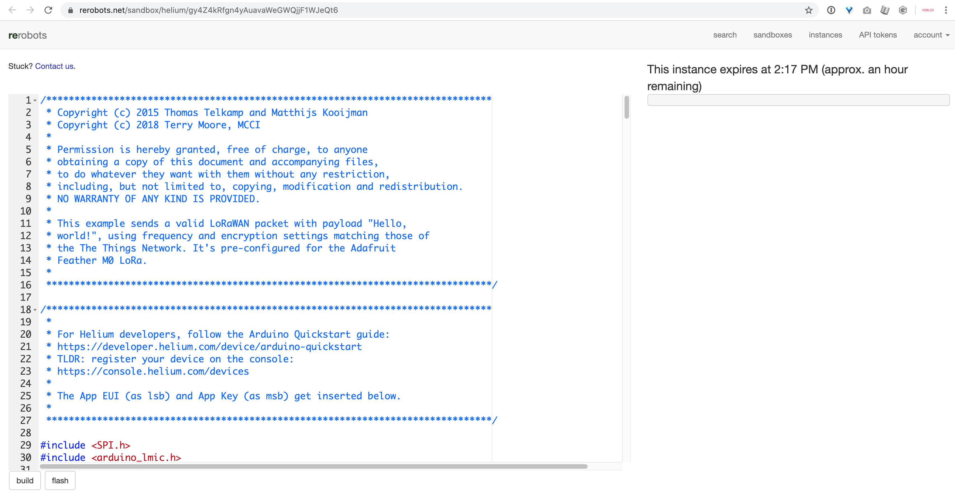Follow the Contact us link
Screen dimensions: 955x504
[x=54, y=66]
